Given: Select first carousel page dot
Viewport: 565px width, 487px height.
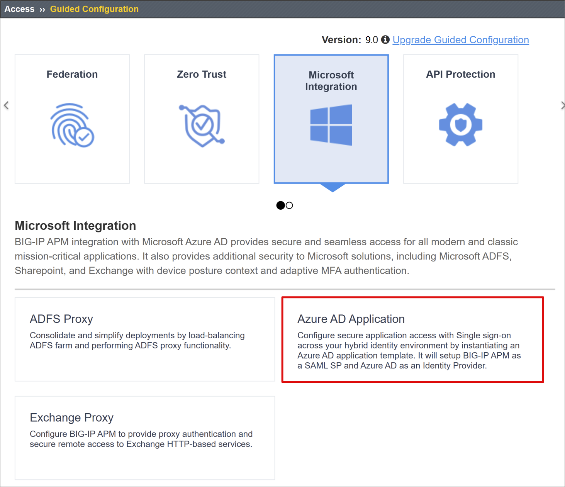Looking at the screenshot, I should tap(280, 205).
